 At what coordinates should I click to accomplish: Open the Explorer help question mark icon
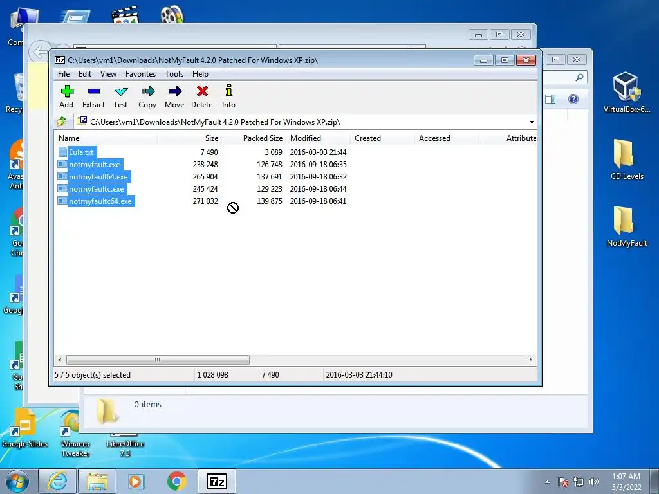coord(573,99)
